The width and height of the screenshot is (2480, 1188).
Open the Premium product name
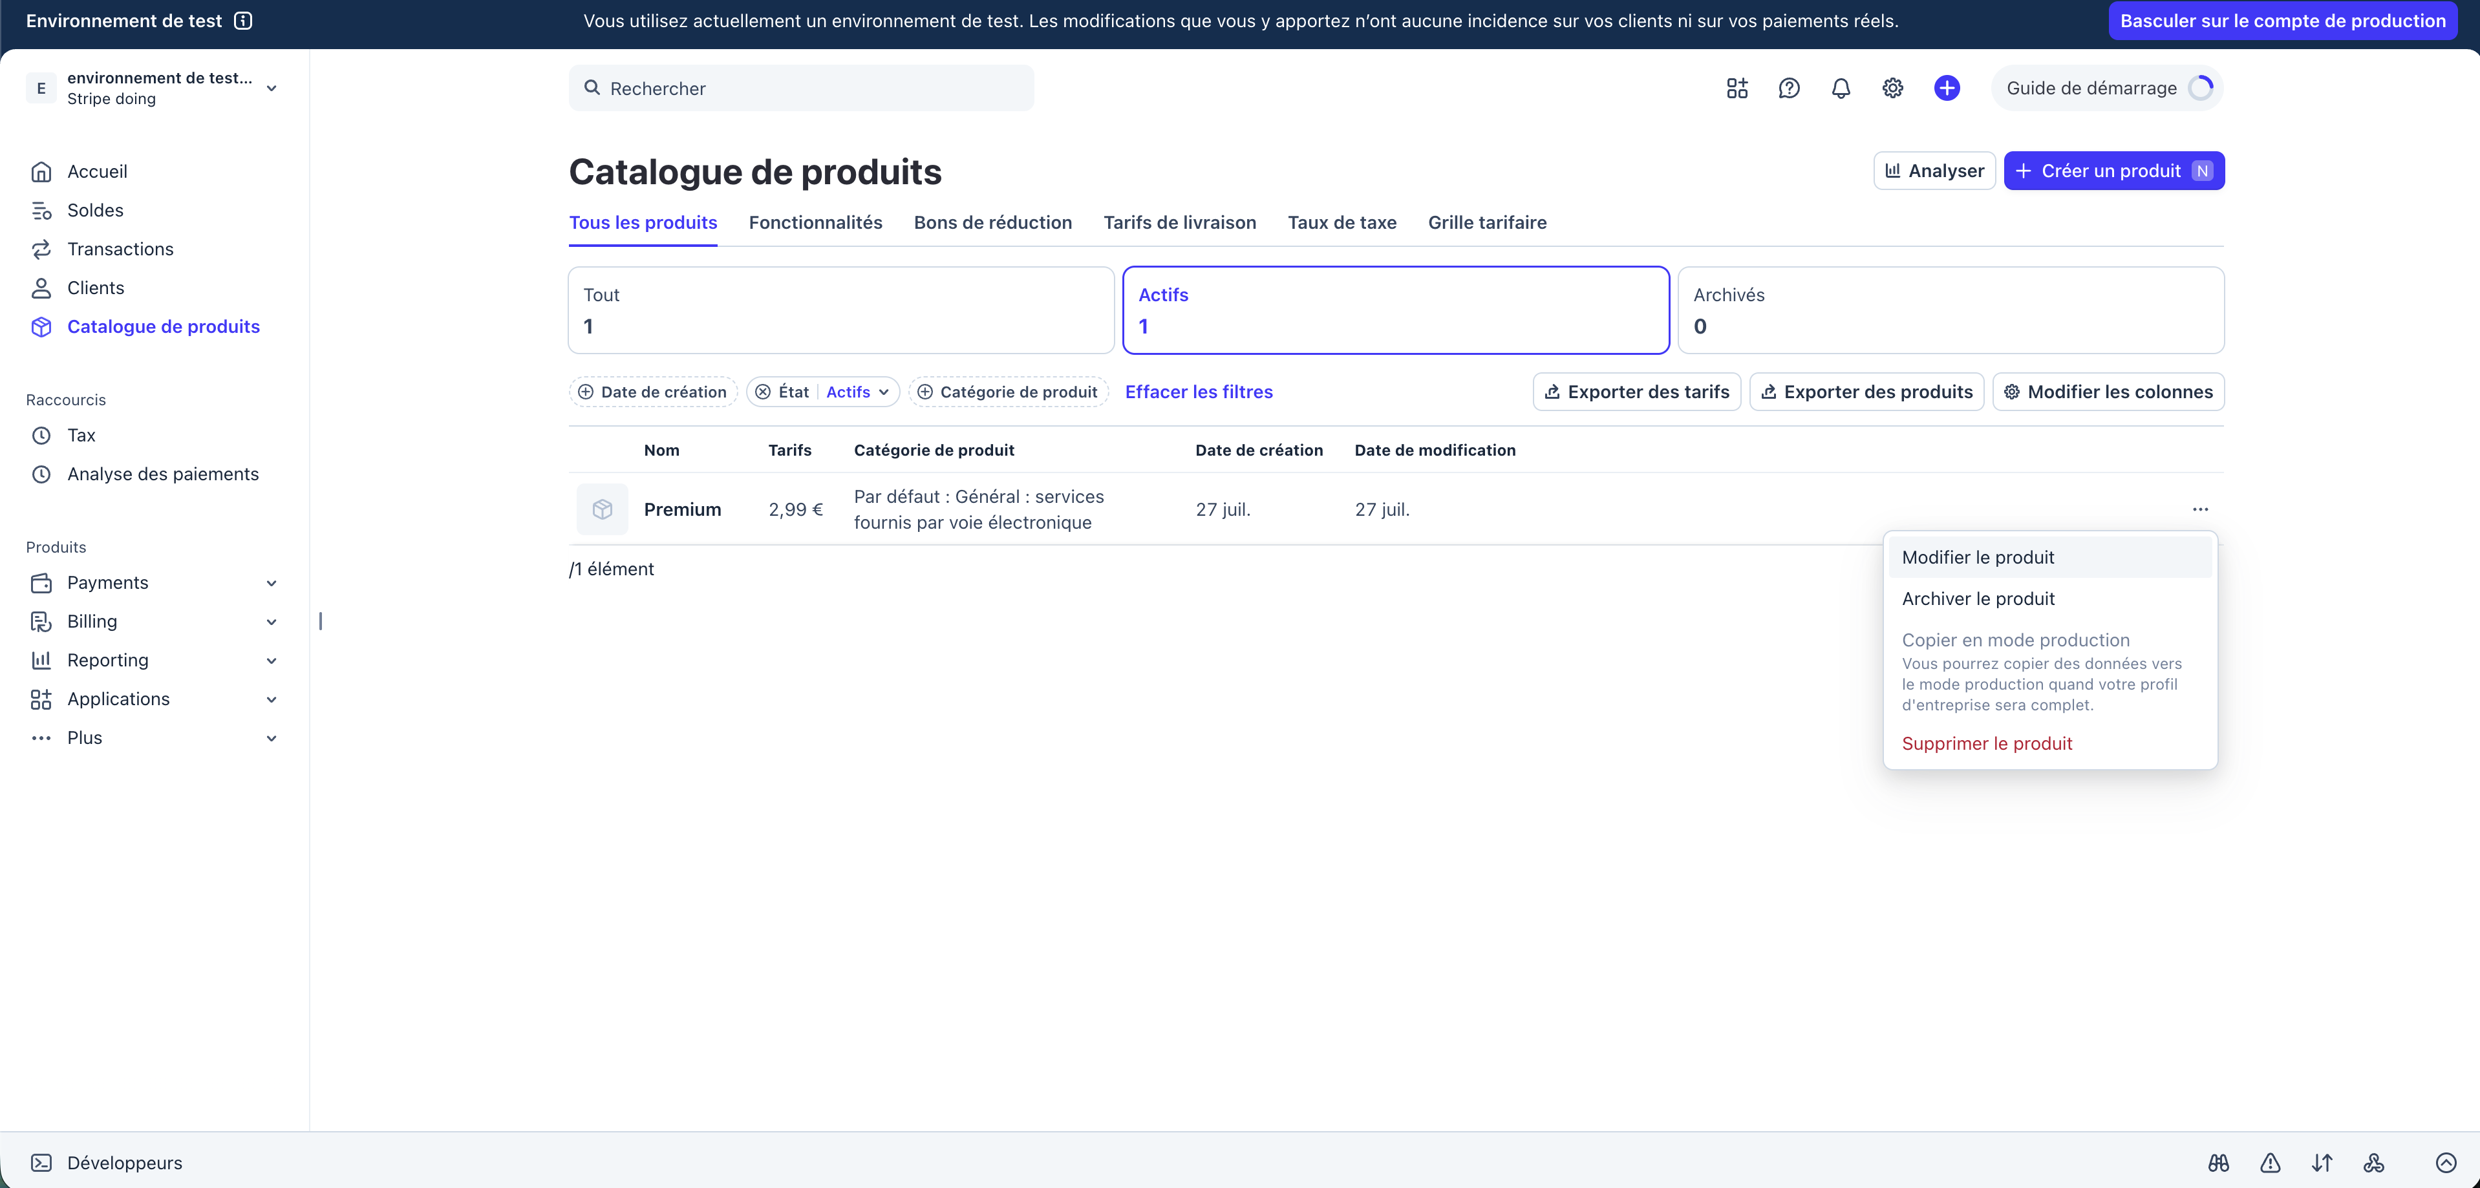coord(683,509)
